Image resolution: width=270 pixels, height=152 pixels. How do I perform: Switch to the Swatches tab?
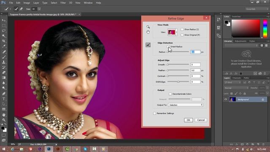coord(236,16)
